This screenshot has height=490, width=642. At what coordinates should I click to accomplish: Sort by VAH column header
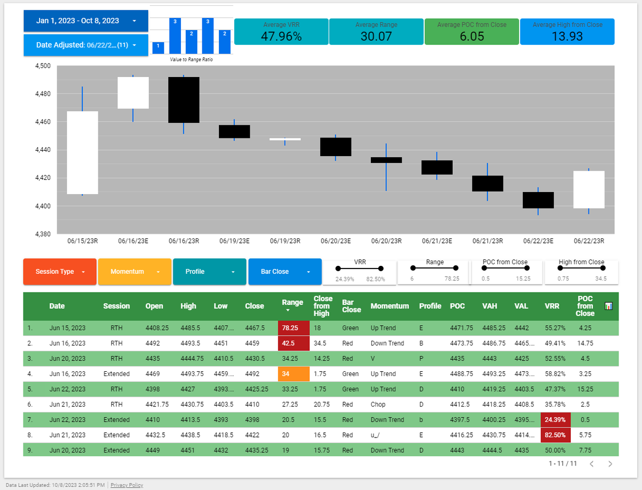[490, 306]
